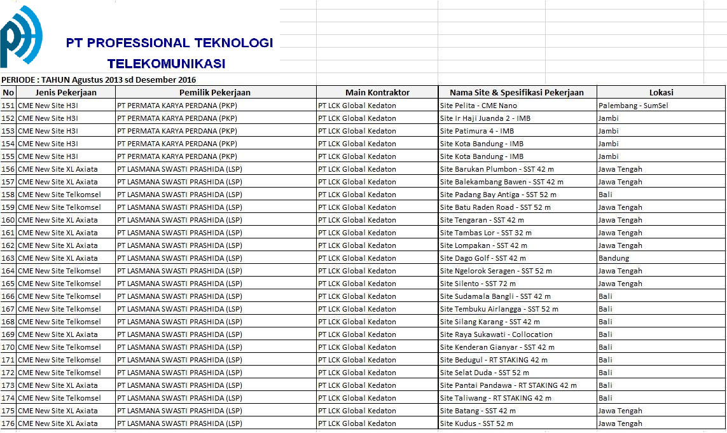Select Site Silento - SST 72 m cell
The height and width of the screenshot is (433, 727).
click(478, 284)
